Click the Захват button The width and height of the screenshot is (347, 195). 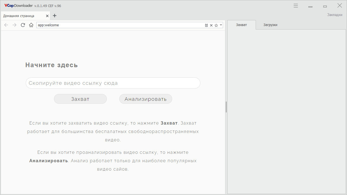(80, 99)
